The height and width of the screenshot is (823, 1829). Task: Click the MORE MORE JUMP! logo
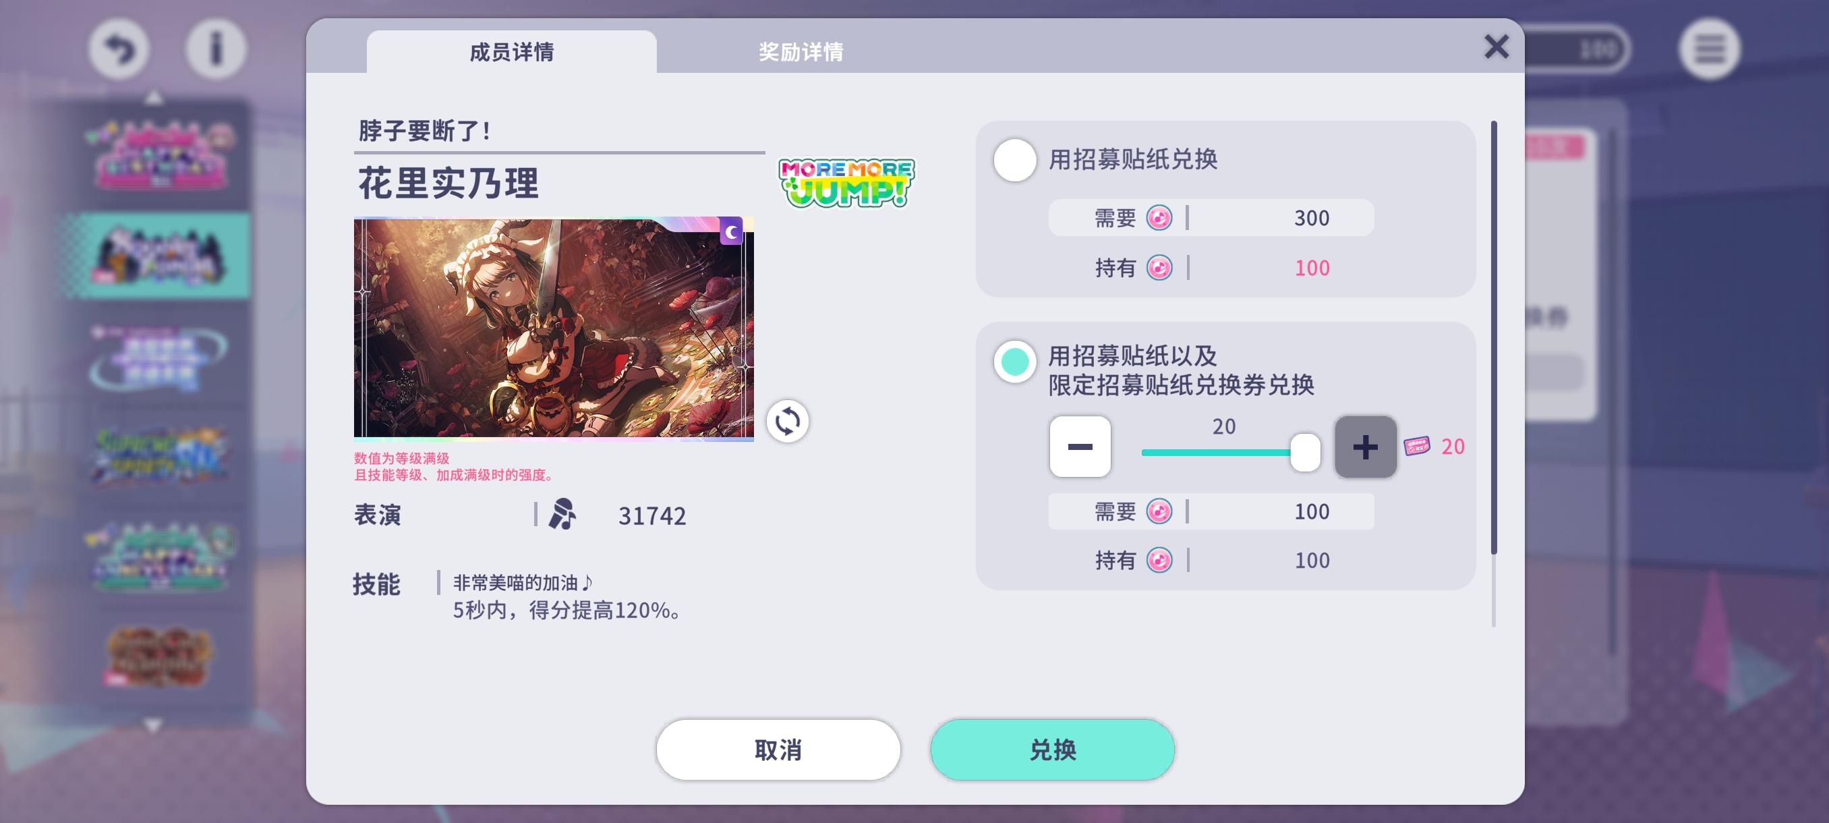pos(846,183)
